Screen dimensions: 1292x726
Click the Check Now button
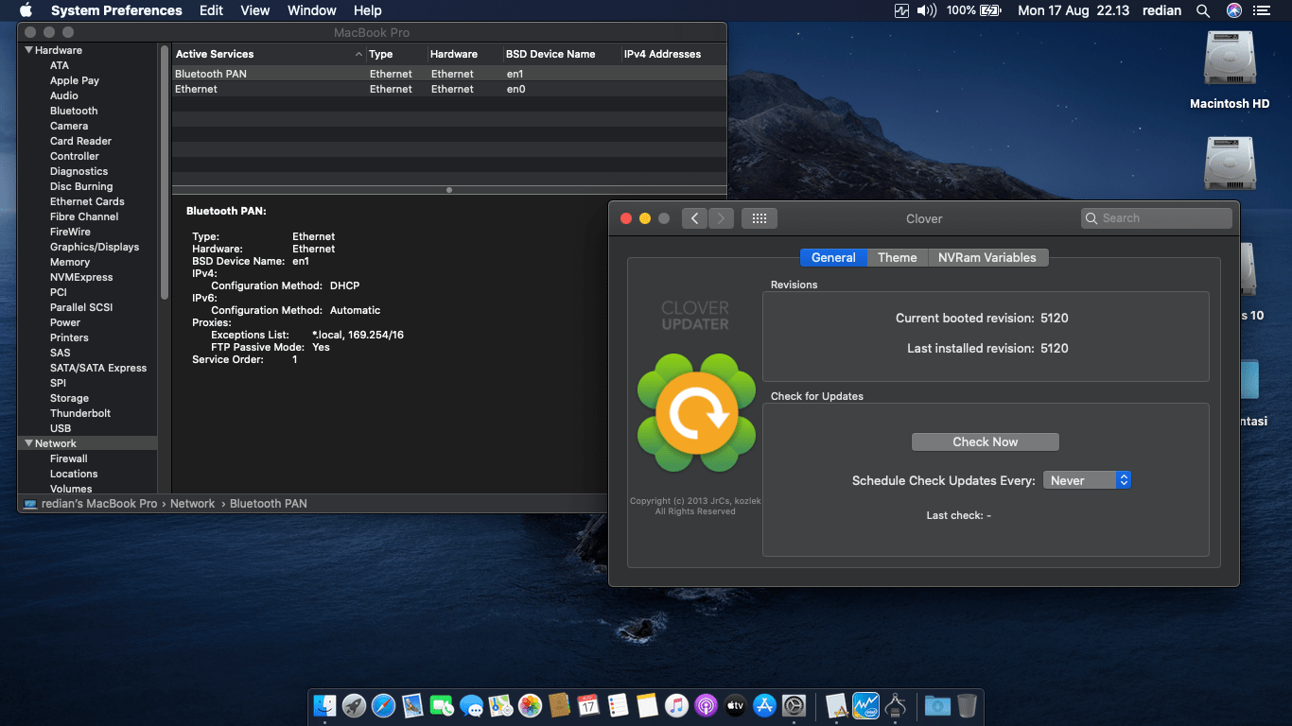click(985, 441)
